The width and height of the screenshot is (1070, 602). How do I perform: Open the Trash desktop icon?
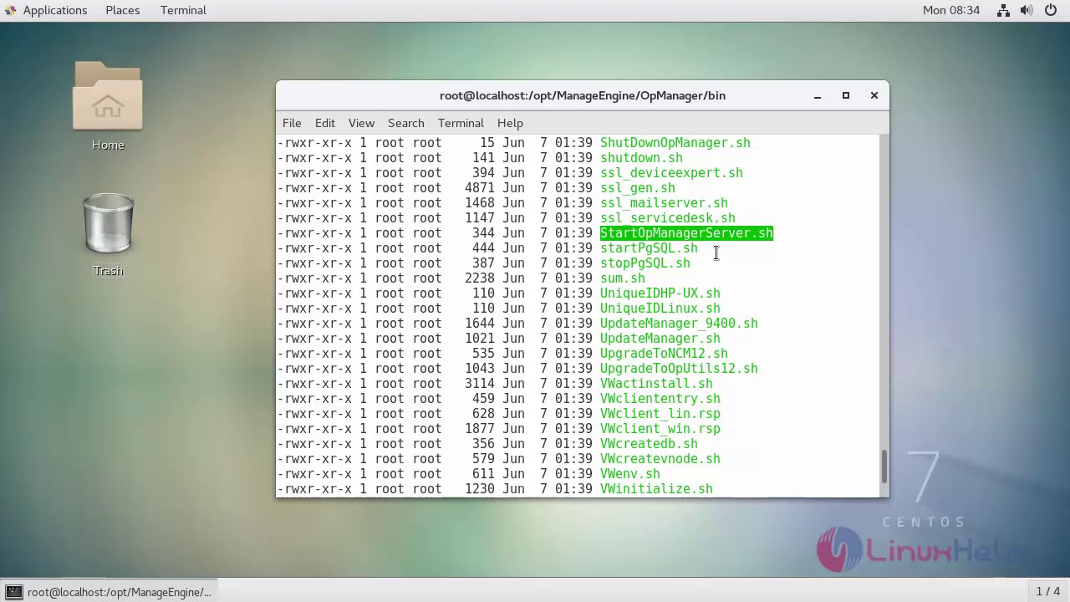pos(108,224)
